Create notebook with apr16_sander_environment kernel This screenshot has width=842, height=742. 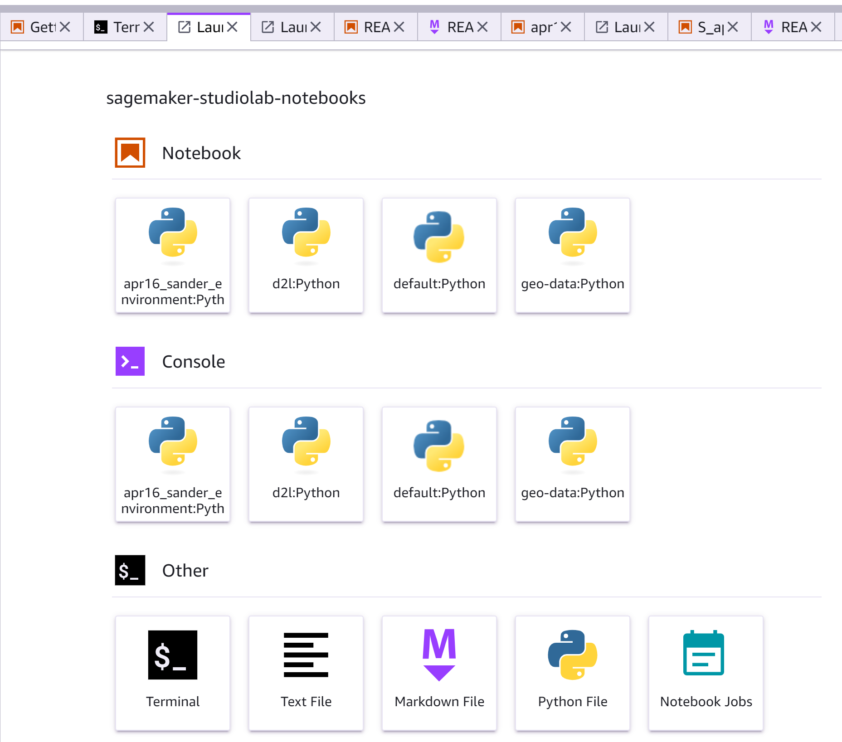(x=173, y=255)
